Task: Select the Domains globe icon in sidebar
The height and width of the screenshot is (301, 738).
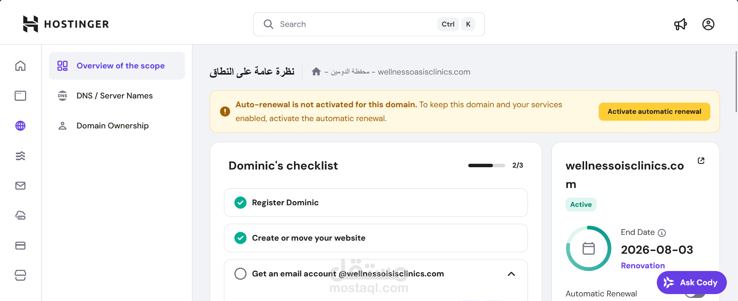Action: point(20,126)
